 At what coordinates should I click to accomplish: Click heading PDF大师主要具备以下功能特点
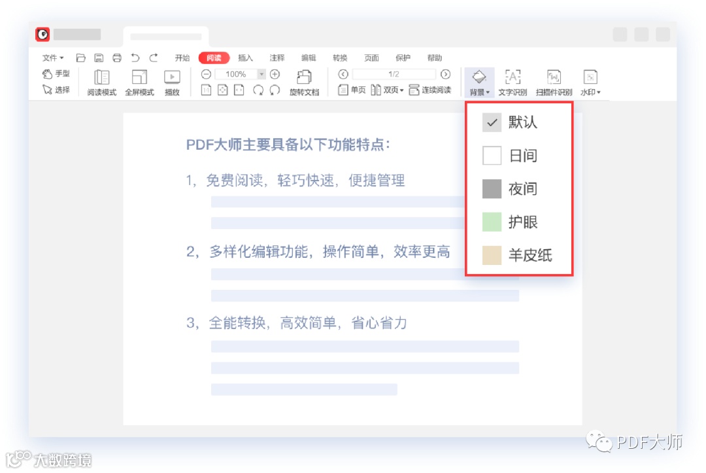(x=288, y=145)
